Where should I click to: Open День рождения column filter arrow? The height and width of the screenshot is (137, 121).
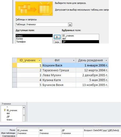(106, 60)
